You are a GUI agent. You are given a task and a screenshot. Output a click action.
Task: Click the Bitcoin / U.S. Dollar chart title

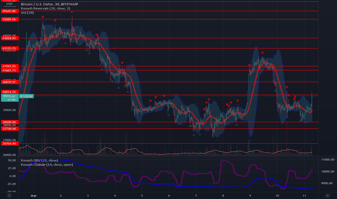(x=50, y=4)
